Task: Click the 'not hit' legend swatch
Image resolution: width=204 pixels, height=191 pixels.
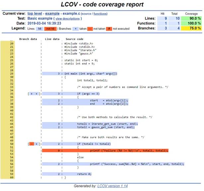Action: tap(50, 29)
